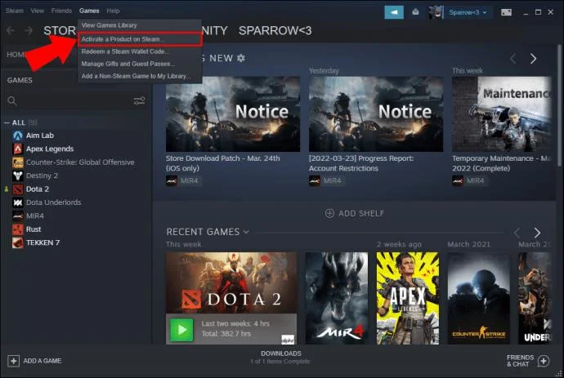
Task: Show next What's New items arrow
Action: tap(533, 58)
